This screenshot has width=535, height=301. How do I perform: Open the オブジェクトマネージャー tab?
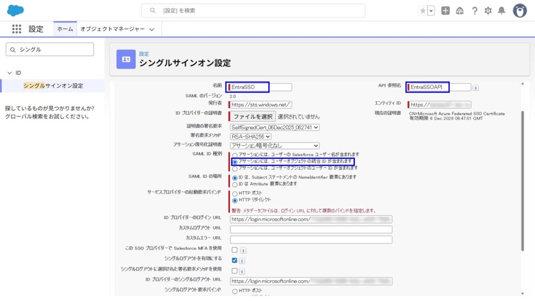tap(117, 29)
